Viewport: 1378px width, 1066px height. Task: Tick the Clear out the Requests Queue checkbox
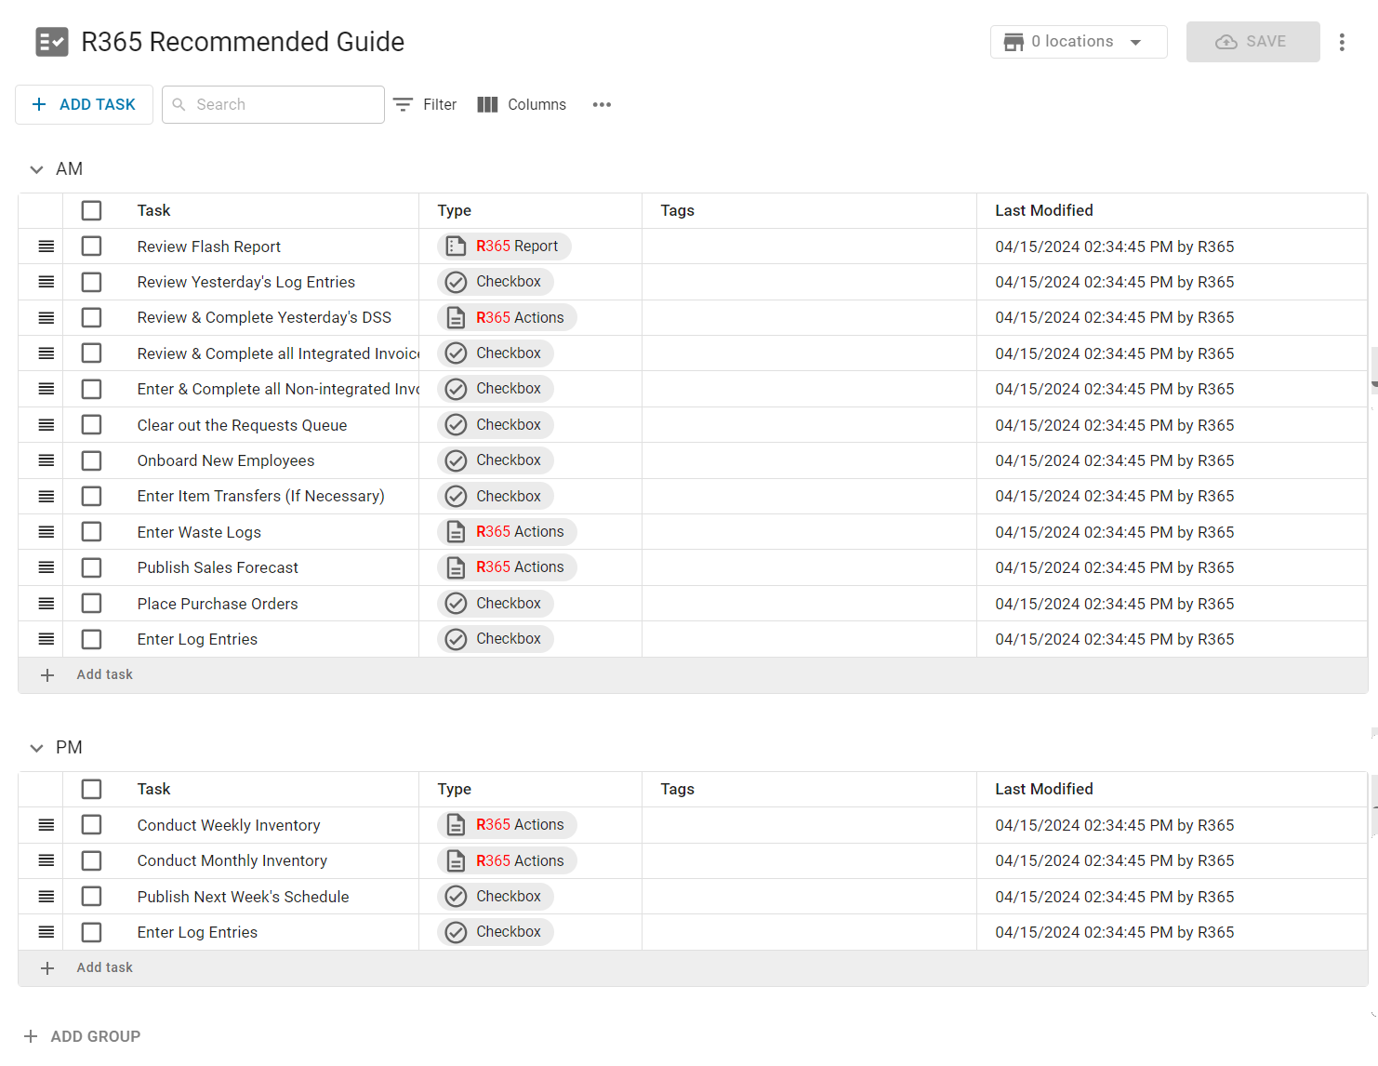[91, 425]
